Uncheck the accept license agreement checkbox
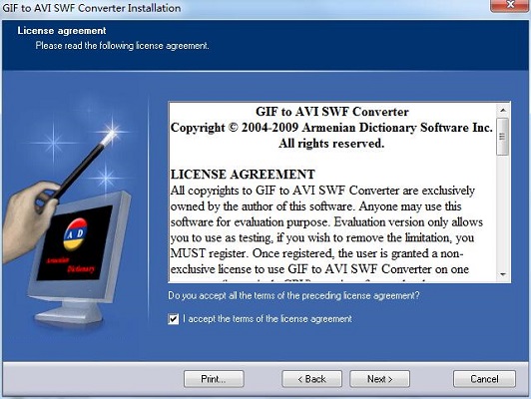 (x=173, y=319)
